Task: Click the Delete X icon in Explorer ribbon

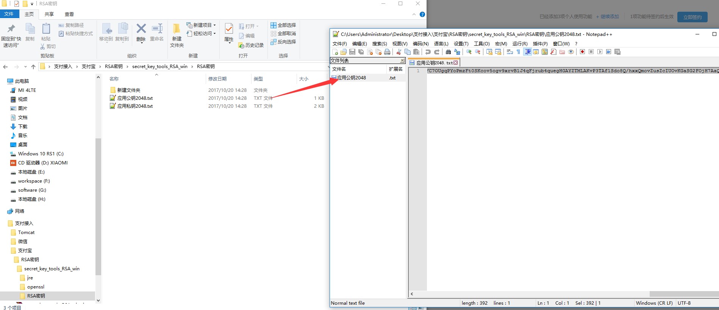Action: 141,28
